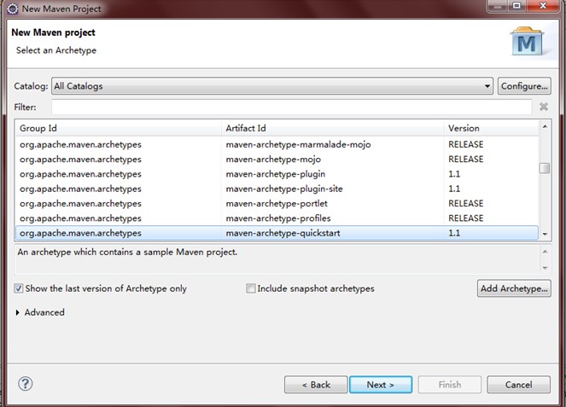The width and height of the screenshot is (566, 407).
Task: Click RELEASE version of maven-archetype-portlet
Action: tap(465, 203)
